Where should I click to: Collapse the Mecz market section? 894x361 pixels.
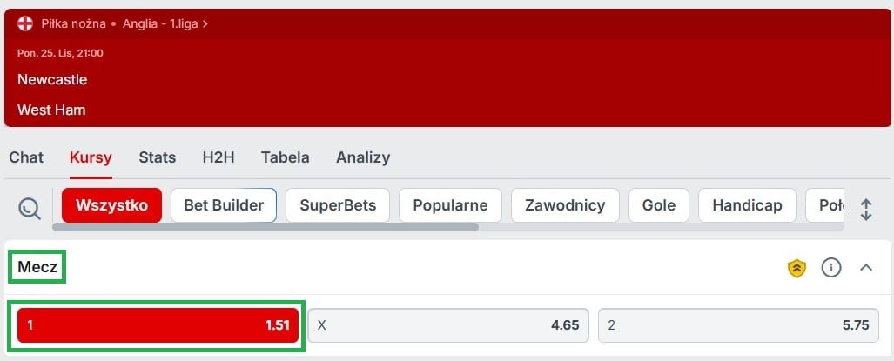(x=866, y=267)
